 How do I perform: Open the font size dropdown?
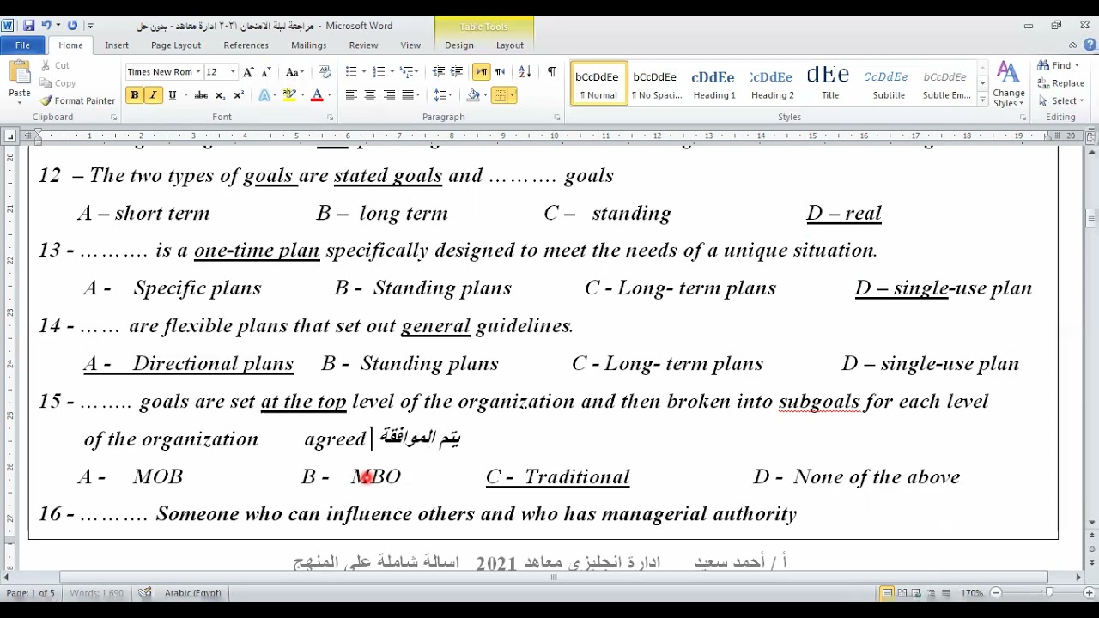coord(233,72)
